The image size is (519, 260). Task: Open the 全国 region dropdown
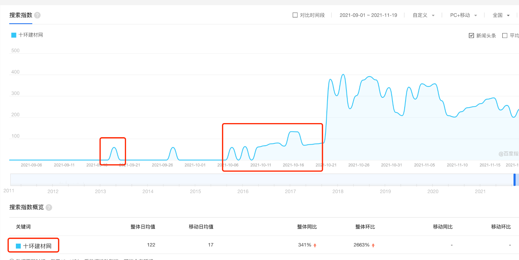point(501,15)
